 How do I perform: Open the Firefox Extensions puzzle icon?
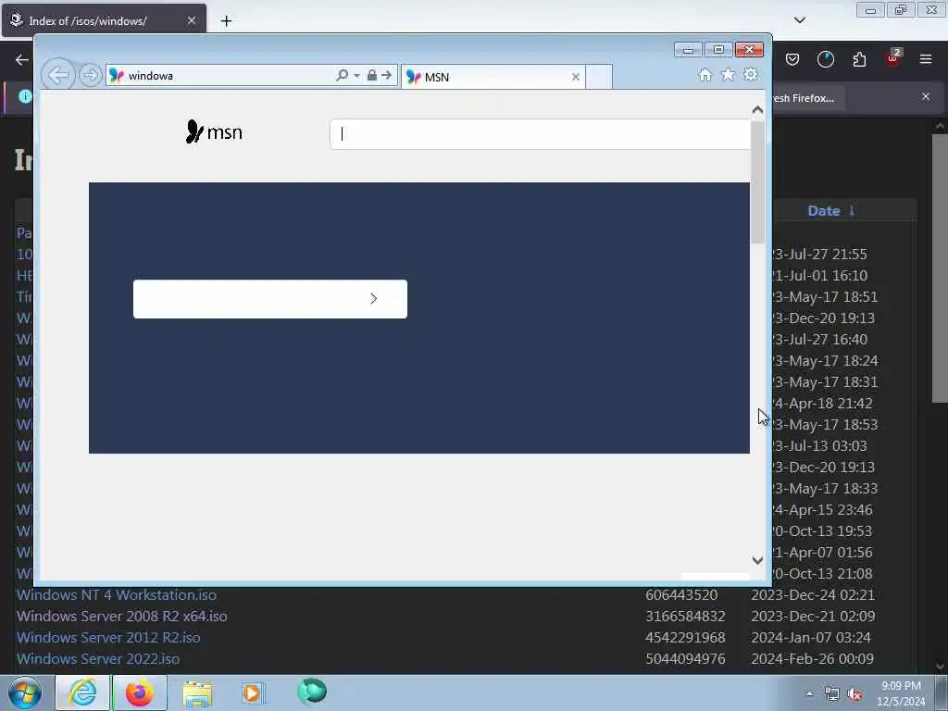point(859,59)
